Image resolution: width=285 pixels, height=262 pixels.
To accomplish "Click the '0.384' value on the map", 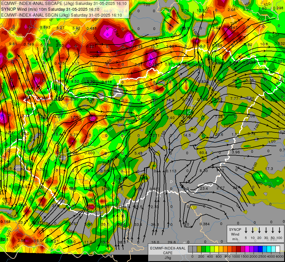I will (204, 224).
